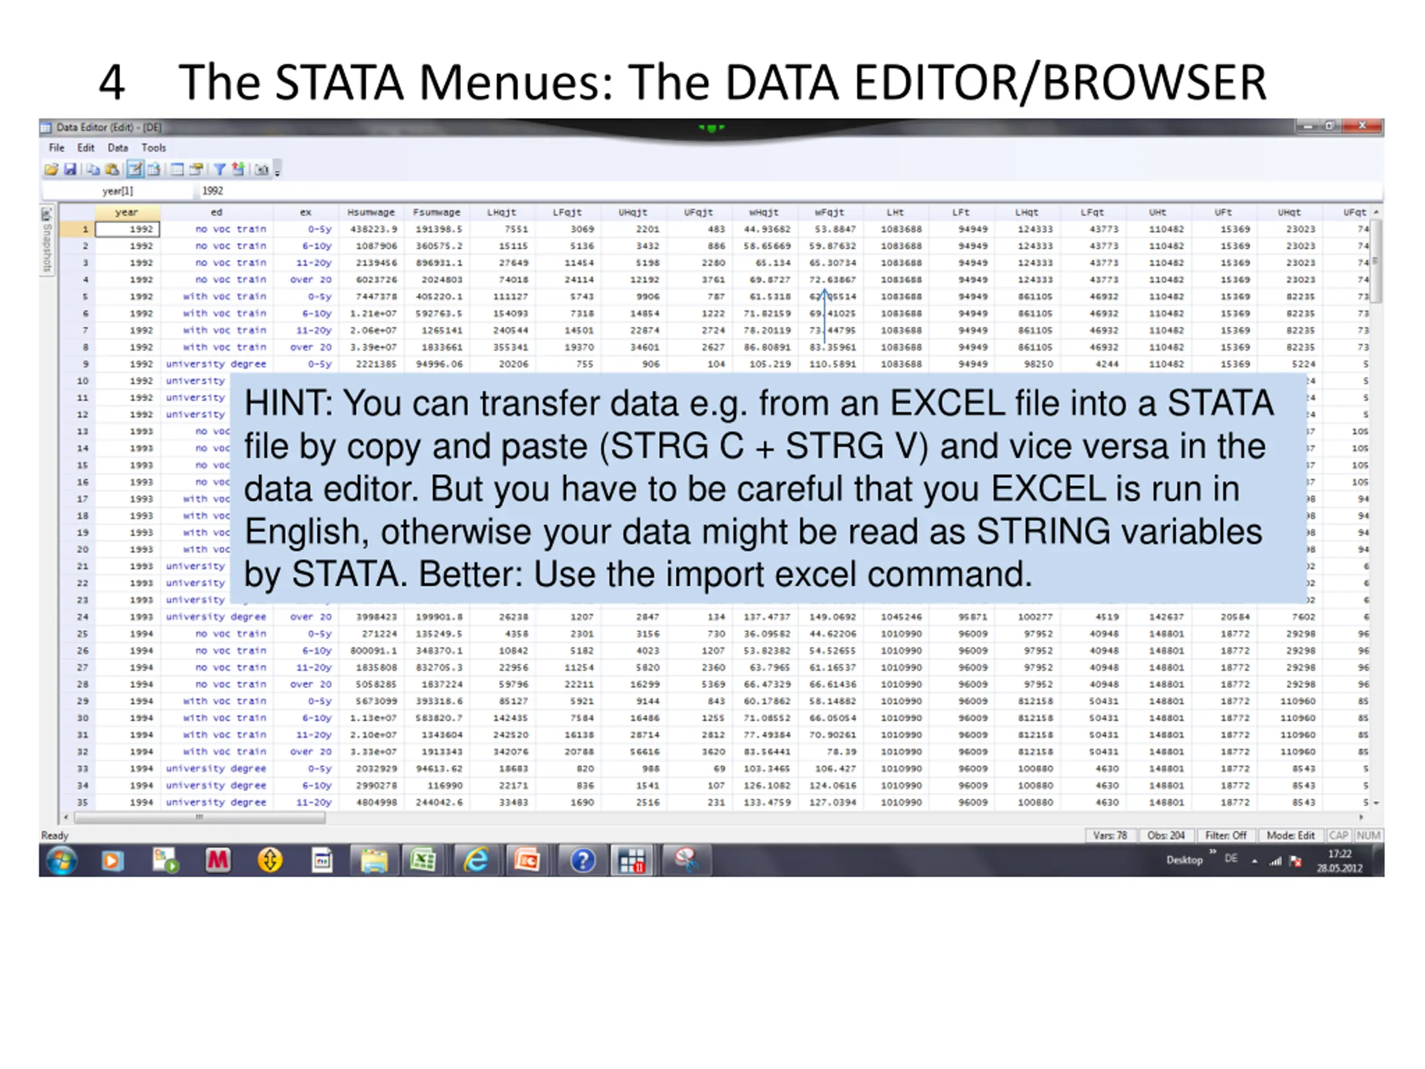Select the LHqjt column header

(502, 212)
